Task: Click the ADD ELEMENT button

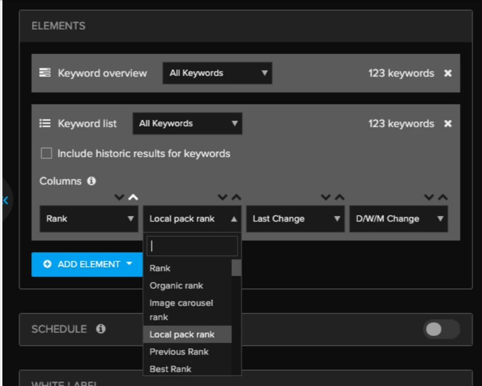Action: click(x=84, y=264)
